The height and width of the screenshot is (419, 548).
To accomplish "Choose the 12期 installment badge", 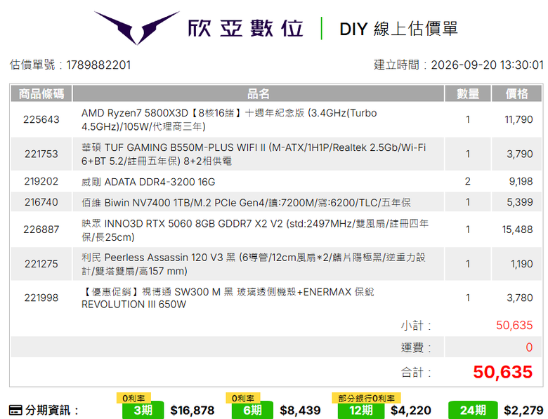I will [361, 410].
